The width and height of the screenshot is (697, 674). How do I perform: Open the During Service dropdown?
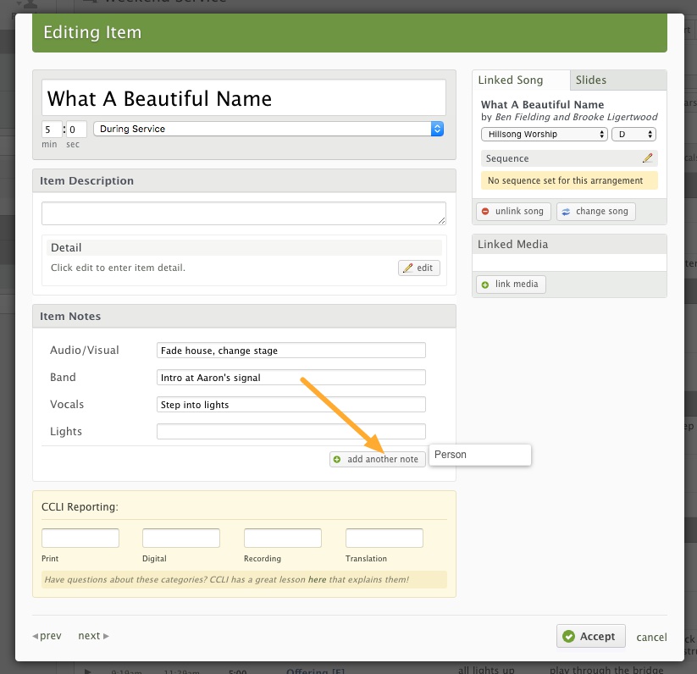coord(268,129)
